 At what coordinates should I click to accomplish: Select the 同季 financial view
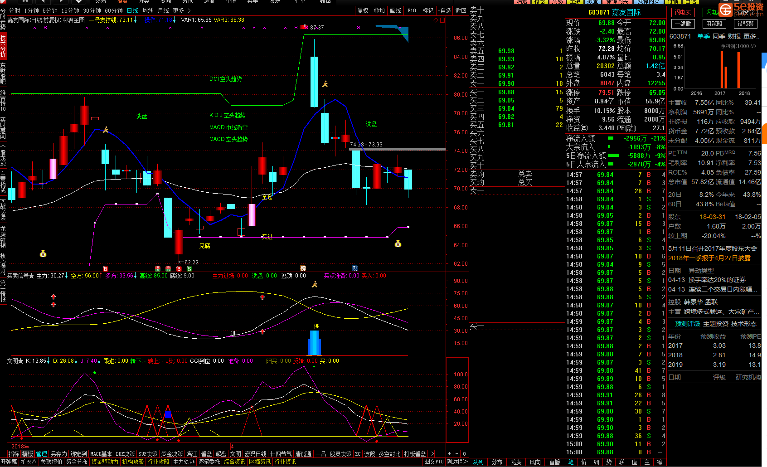(x=719, y=36)
